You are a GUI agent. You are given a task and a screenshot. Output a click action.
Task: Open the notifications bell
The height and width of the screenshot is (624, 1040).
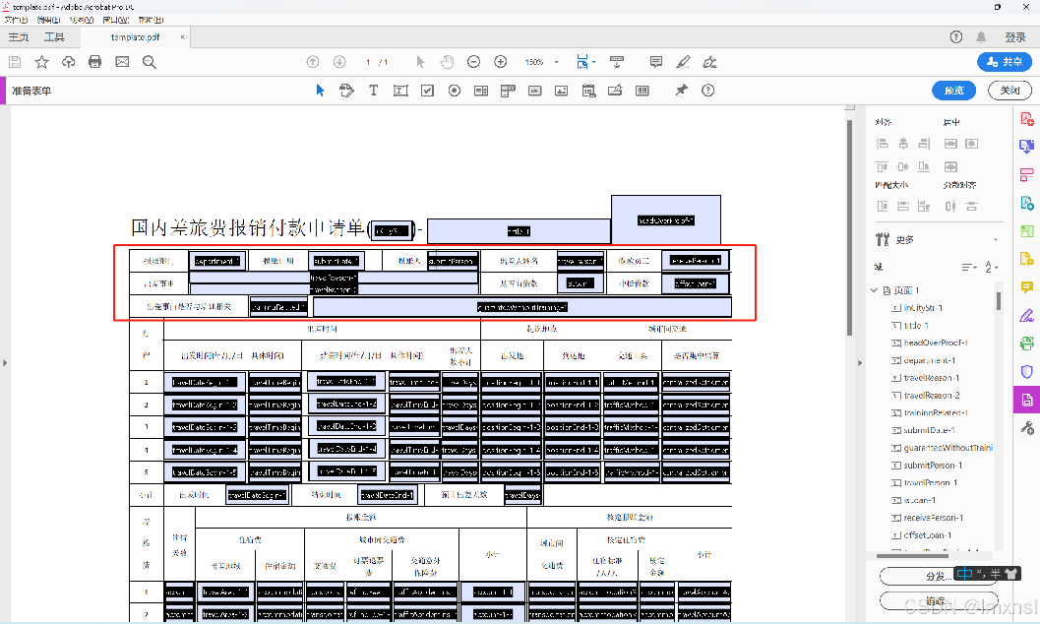pos(981,37)
